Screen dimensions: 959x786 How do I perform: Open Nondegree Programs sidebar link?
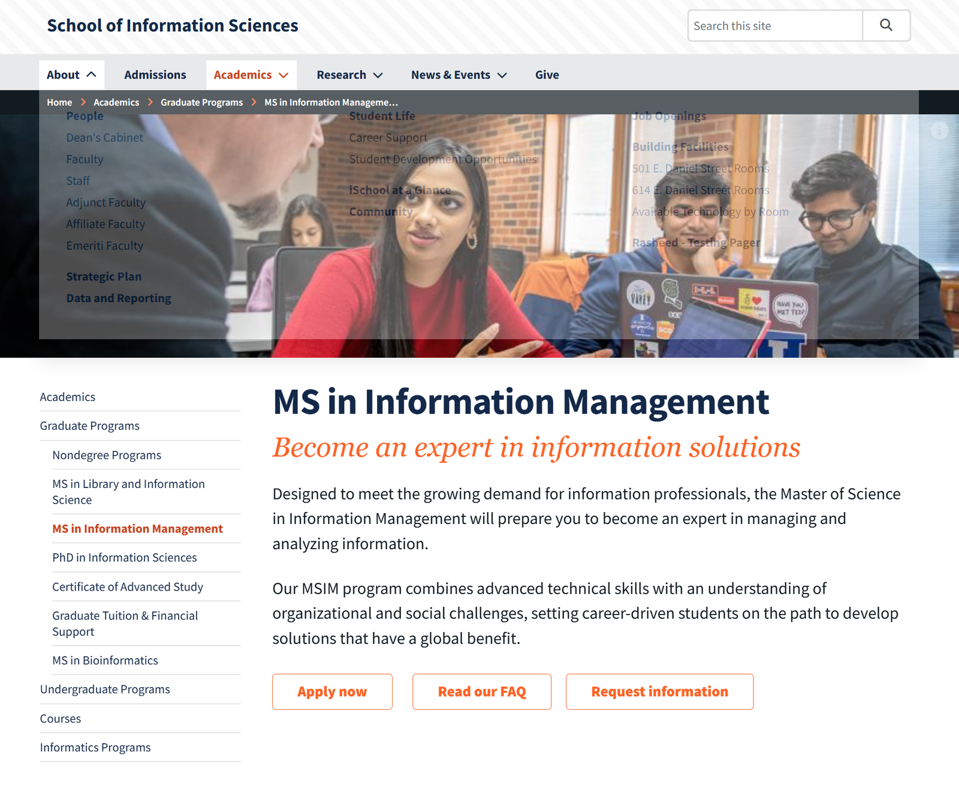[x=107, y=455]
